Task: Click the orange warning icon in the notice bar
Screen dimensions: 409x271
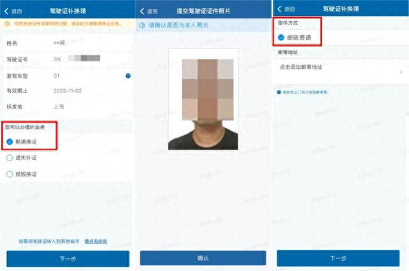Action: point(8,24)
